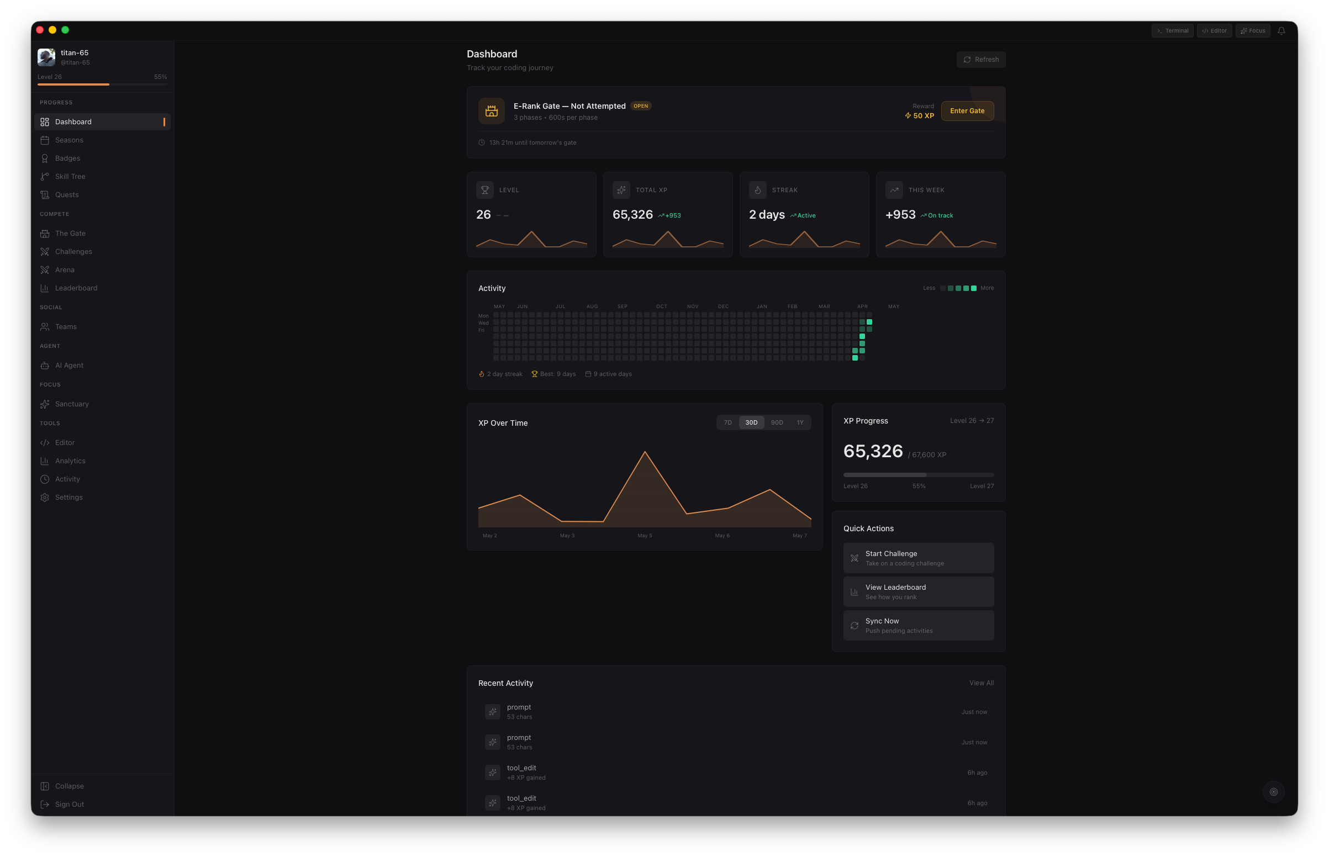This screenshot has height=857, width=1329.
Task: Open Editor from the top bar
Action: tap(1214, 30)
